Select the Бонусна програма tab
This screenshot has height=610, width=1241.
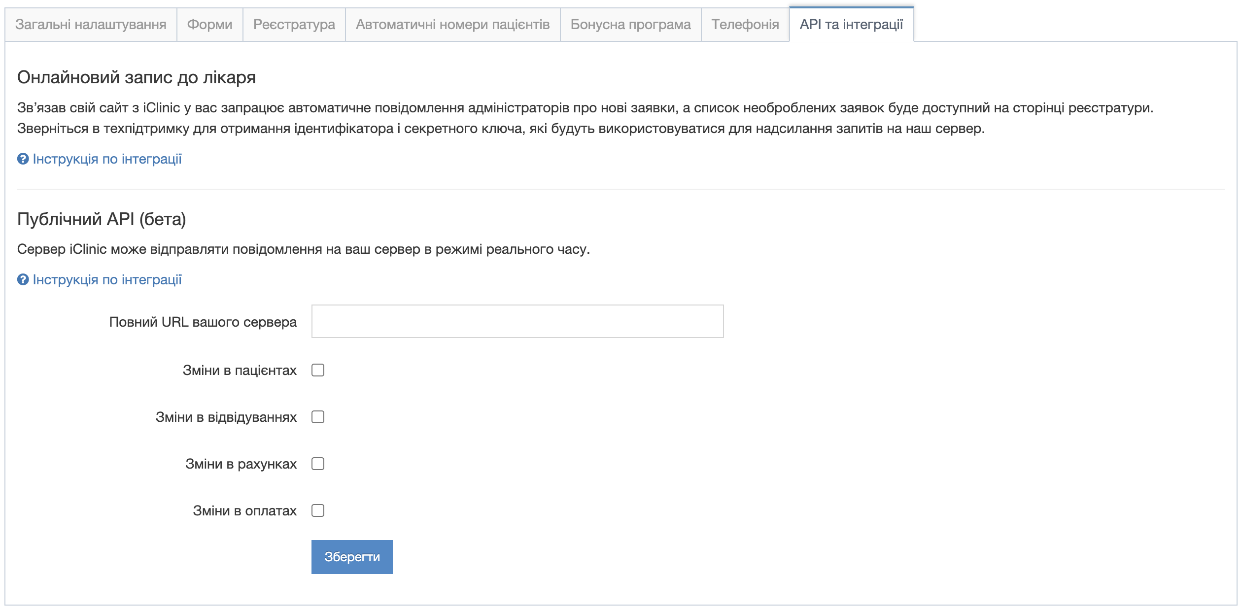pyautogui.click(x=631, y=25)
